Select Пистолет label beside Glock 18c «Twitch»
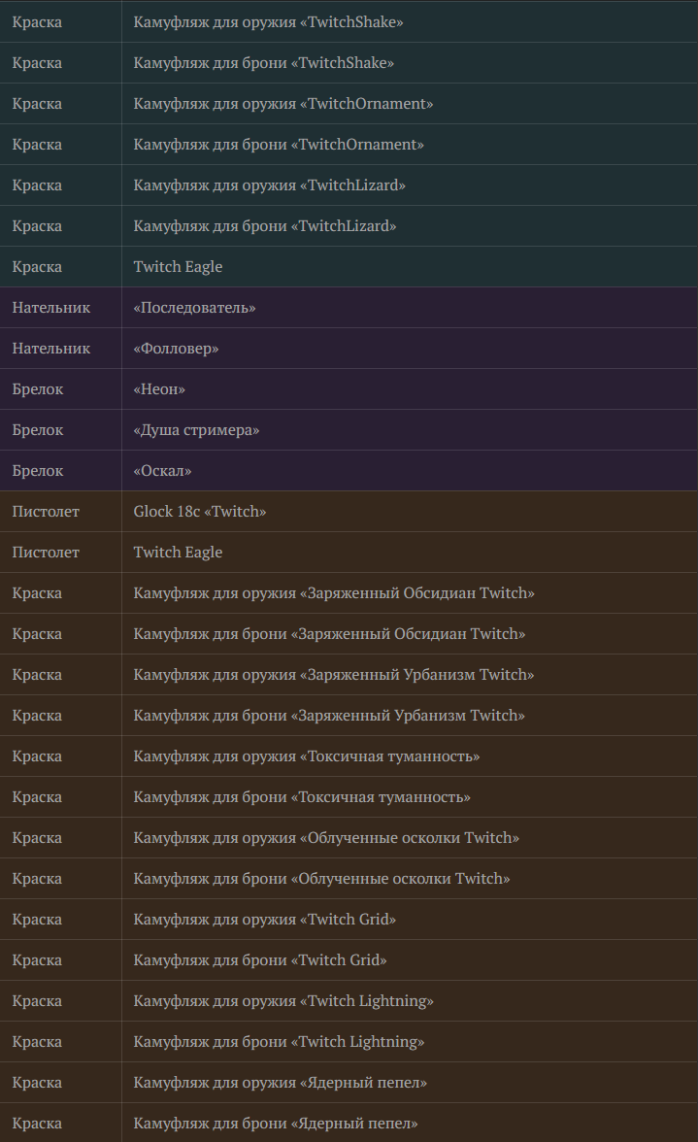 click(x=46, y=511)
